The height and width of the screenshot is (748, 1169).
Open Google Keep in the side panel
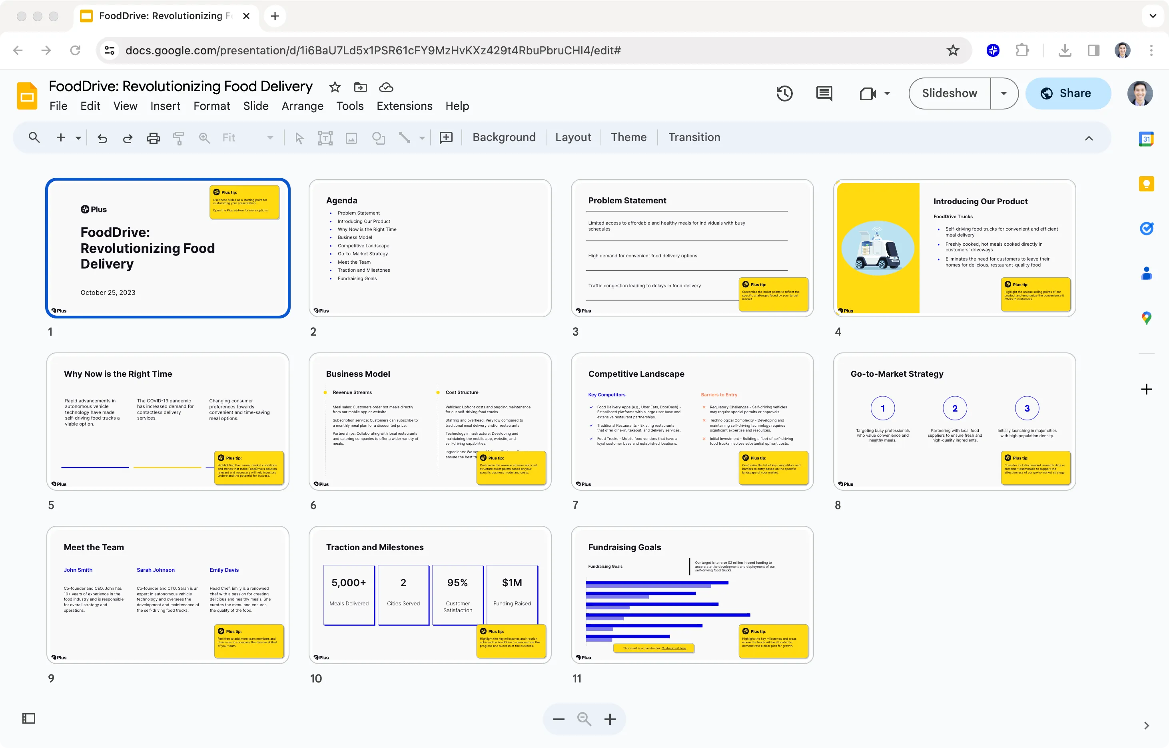pyautogui.click(x=1147, y=183)
